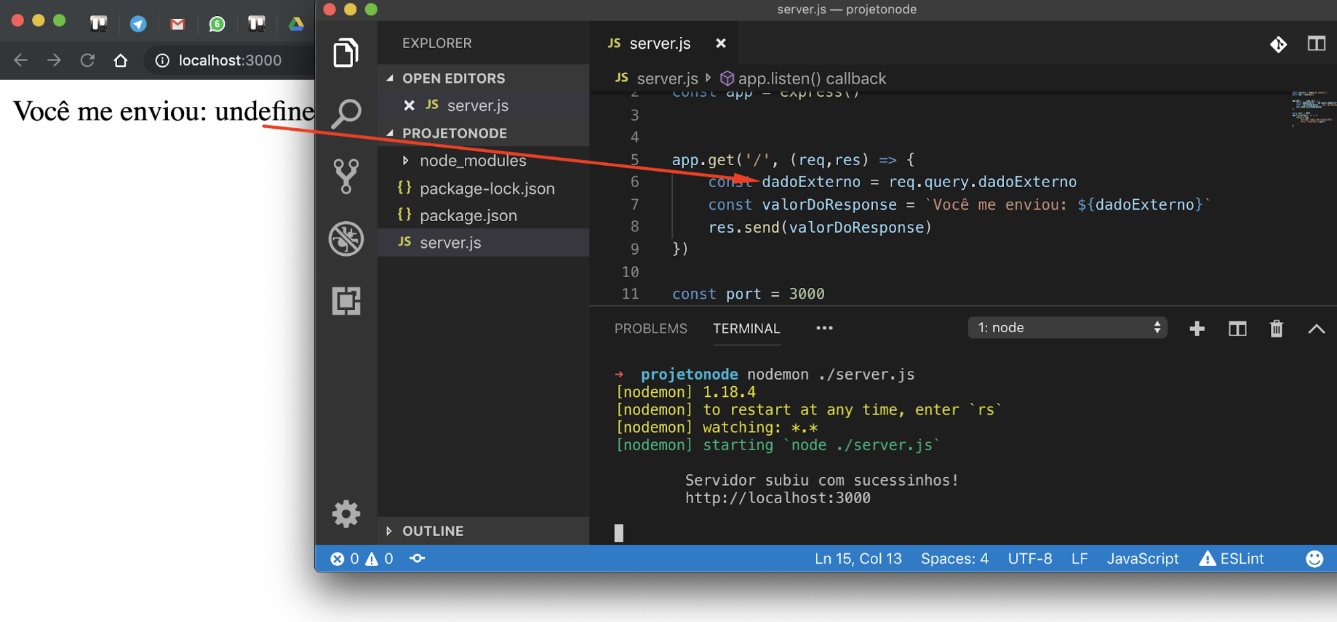This screenshot has height=622, width=1337.
Task: Split the editor to the side
Action: pyautogui.click(x=1316, y=44)
